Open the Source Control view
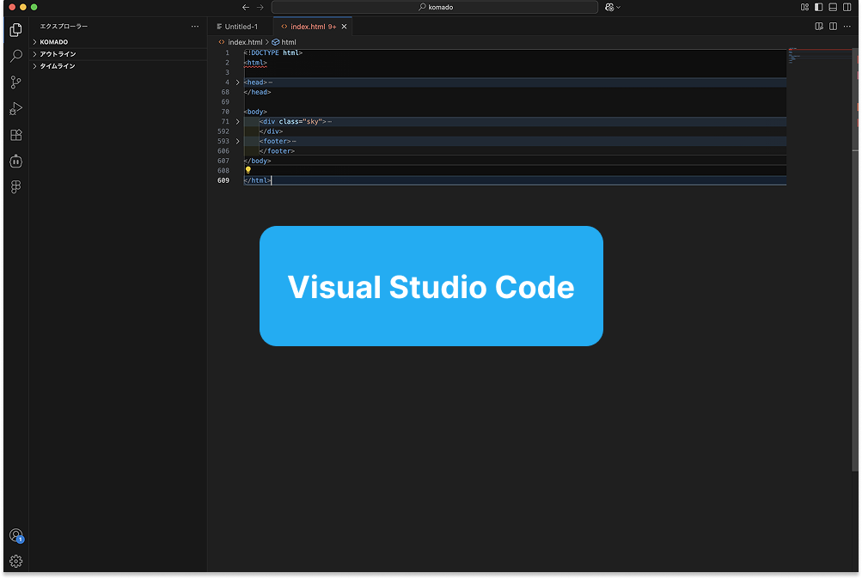Image resolution: width=862 pixels, height=579 pixels. [x=16, y=82]
